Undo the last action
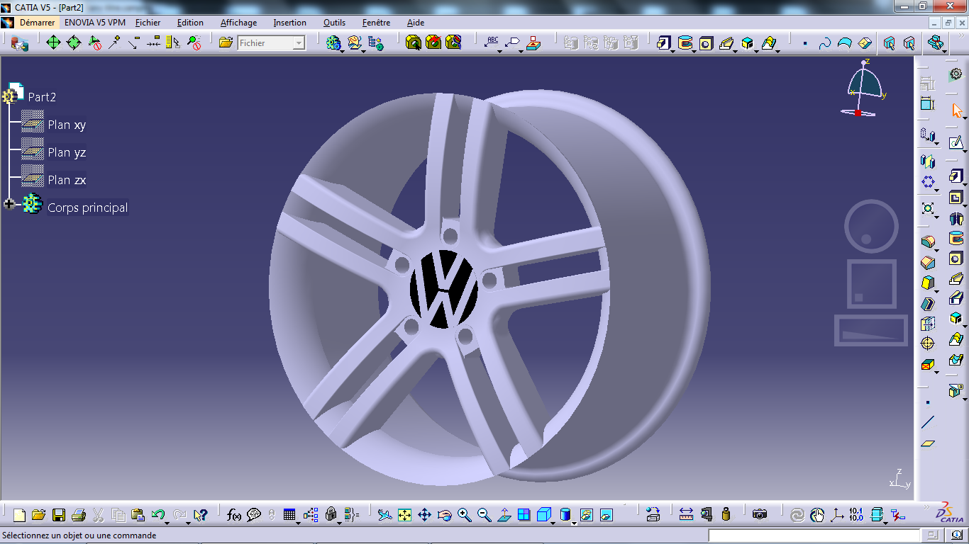 (157, 515)
